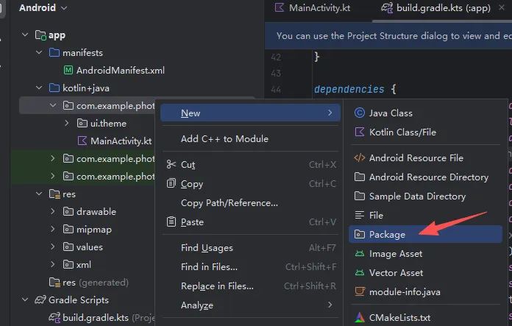Click the Image Asset Android icon
The height and width of the screenshot is (326, 512).
(360, 253)
